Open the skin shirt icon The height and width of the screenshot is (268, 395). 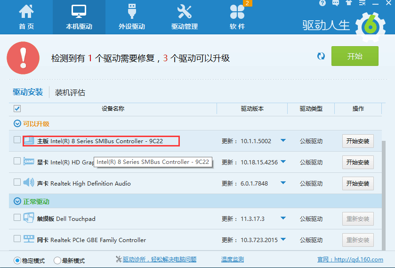point(349,3)
